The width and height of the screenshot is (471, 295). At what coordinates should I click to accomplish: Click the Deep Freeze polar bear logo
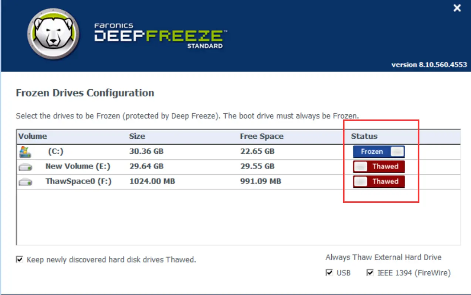(53, 34)
